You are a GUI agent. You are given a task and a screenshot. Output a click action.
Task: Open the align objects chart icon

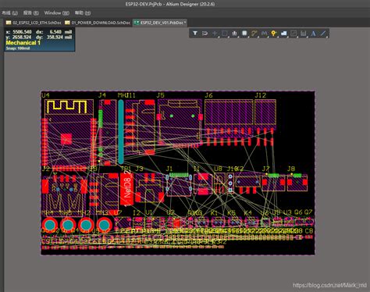pyautogui.click(x=234, y=34)
